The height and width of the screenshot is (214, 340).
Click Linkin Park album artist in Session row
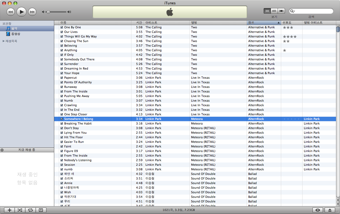312,165
